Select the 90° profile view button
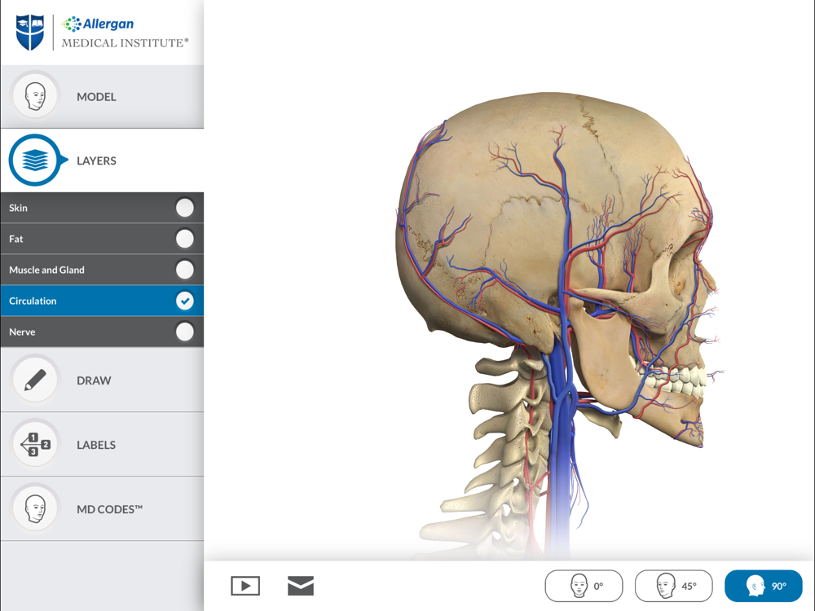This screenshot has height=611, width=815. [x=764, y=586]
